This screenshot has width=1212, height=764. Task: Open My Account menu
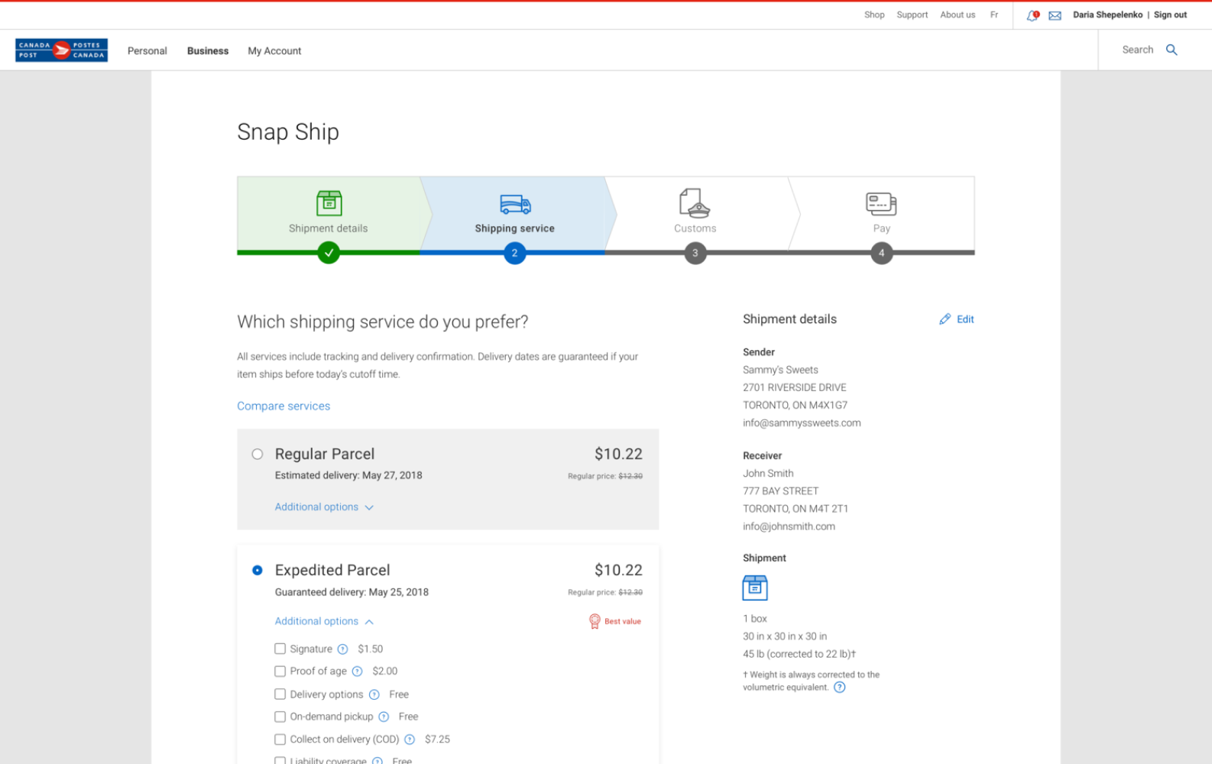[x=274, y=50]
